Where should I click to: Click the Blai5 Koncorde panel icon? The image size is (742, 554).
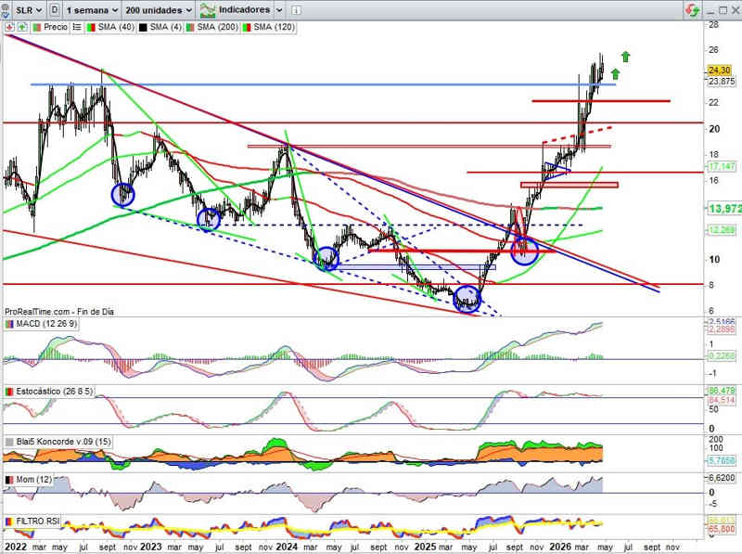(x=9, y=442)
